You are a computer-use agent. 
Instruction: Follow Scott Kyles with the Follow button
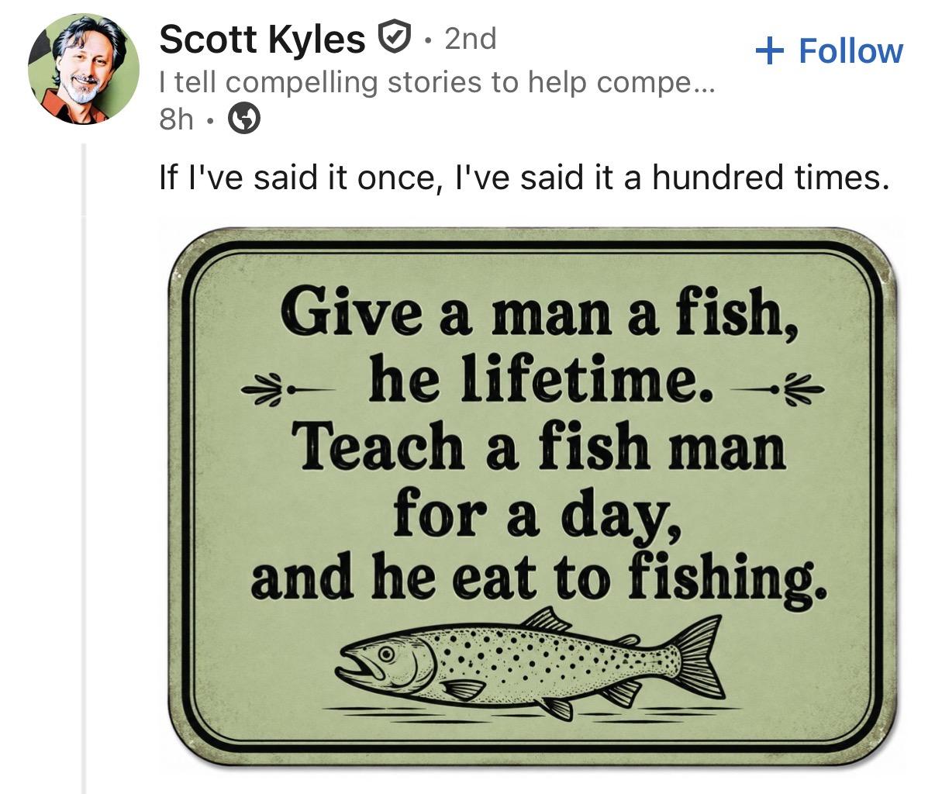pos(830,51)
